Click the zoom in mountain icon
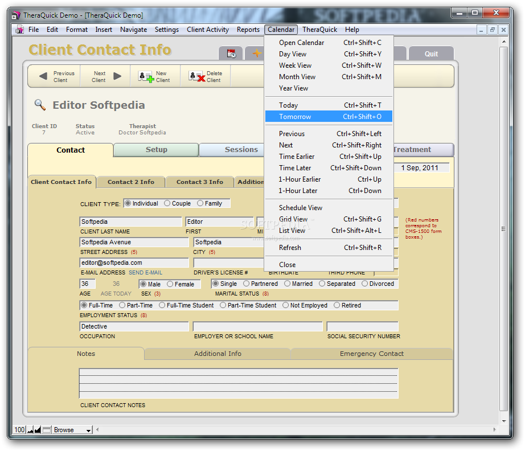This screenshot has width=525, height=451. (x=38, y=430)
